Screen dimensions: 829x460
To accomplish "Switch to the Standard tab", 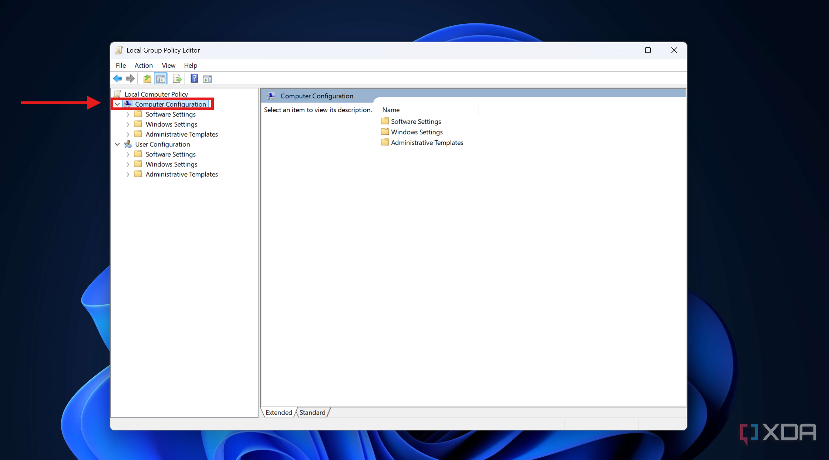I will 312,412.
